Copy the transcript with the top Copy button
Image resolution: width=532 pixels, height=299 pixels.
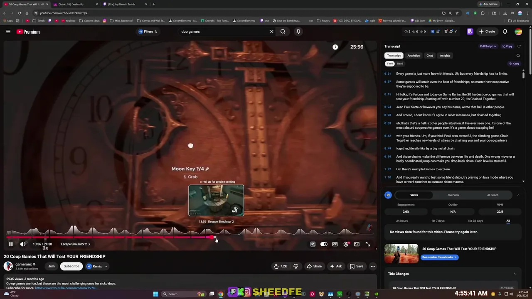pyautogui.click(x=507, y=46)
